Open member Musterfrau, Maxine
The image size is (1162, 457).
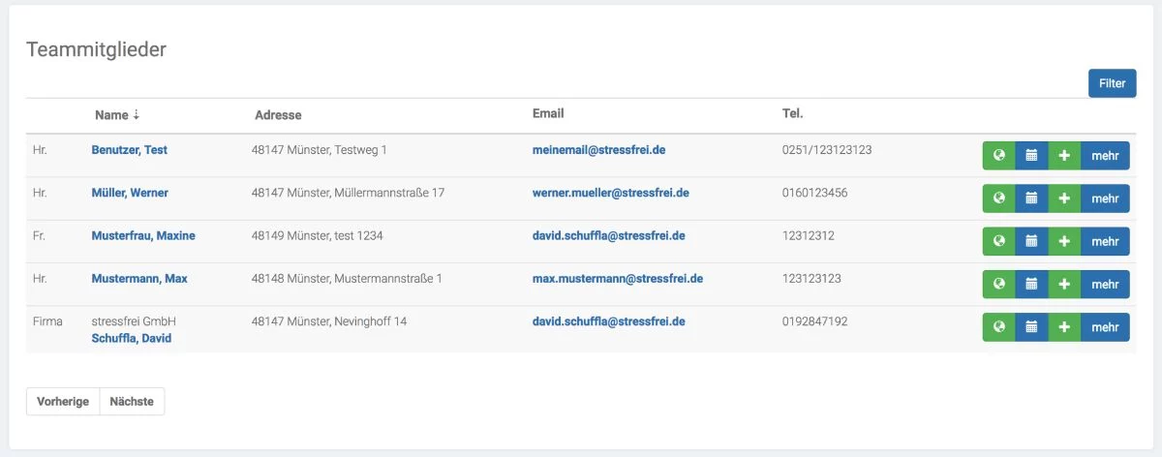point(143,235)
